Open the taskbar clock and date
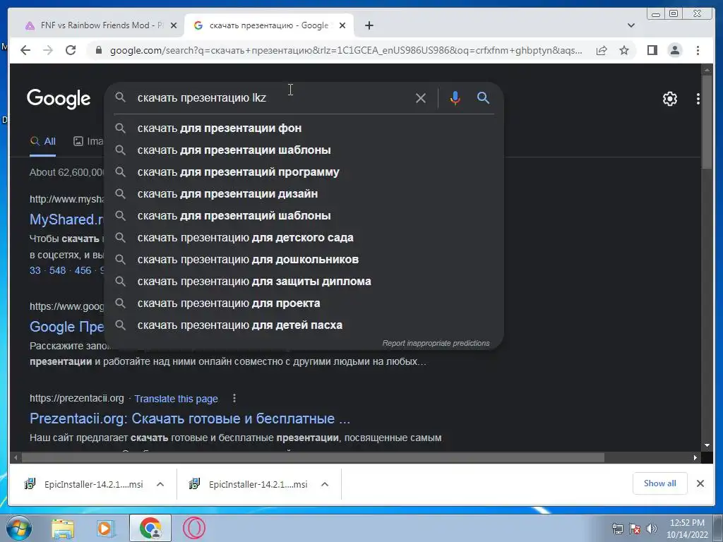Image resolution: width=723 pixels, height=542 pixels. 687,529
